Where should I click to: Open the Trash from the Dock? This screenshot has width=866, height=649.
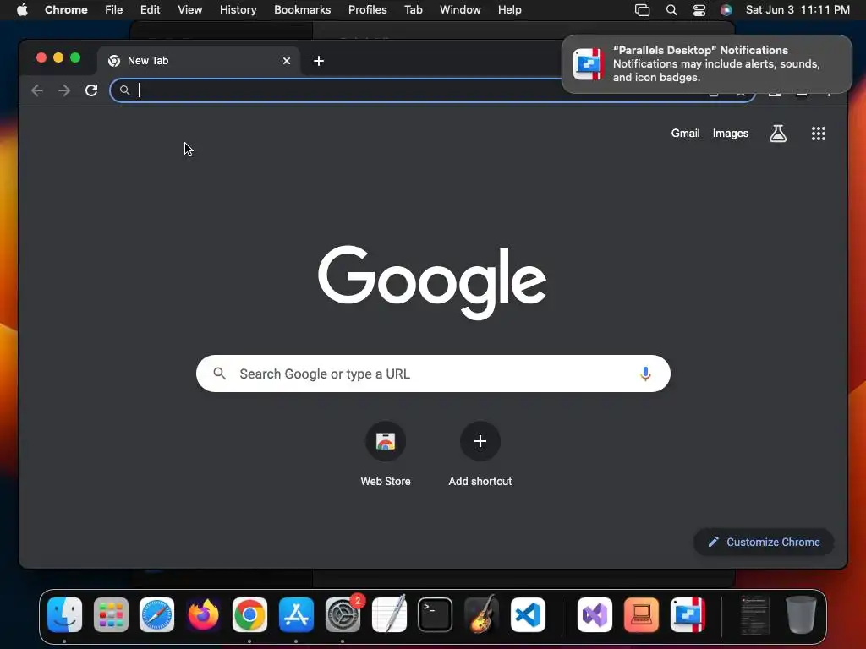tap(801, 614)
